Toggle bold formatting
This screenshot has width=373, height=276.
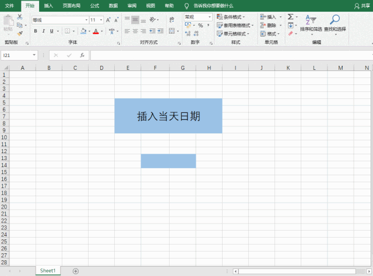[x=36, y=31]
